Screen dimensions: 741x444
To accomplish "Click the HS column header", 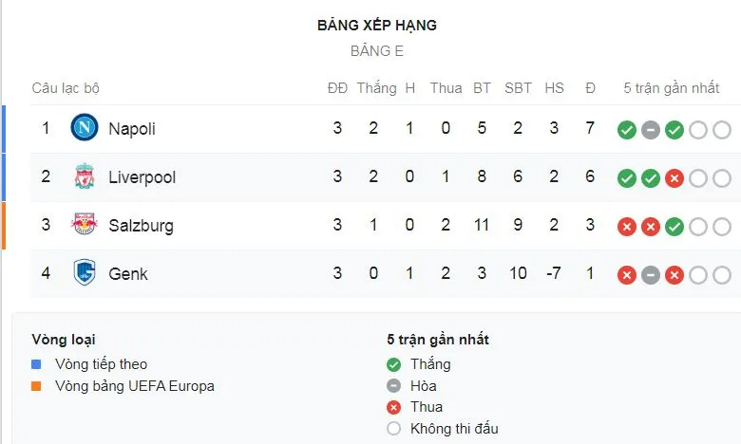I will [x=554, y=88].
